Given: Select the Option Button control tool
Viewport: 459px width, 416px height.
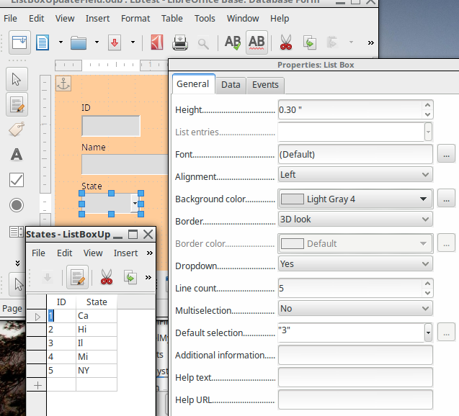Looking at the screenshot, I should [17, 205].
